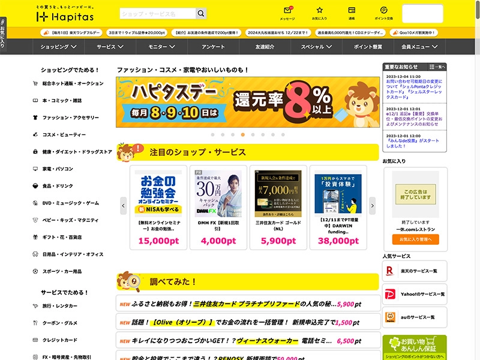
Task: Click the disc icon beside DVD・ミュージック・ゲーム
Action: [x=35, y=203]
